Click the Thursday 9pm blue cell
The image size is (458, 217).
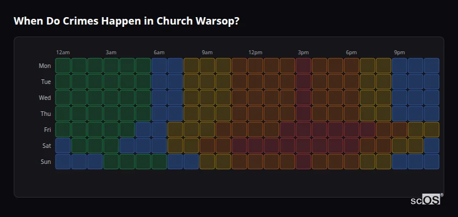coord(399,114)
